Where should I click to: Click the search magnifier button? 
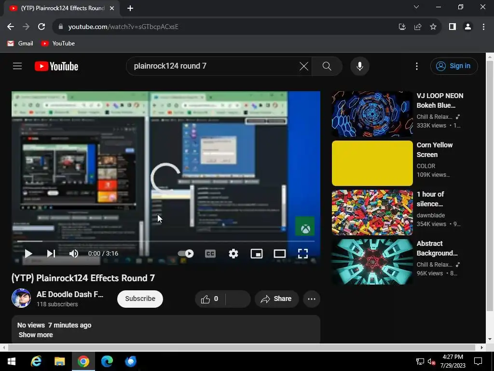pyautogui.click(x=327, y=66)
